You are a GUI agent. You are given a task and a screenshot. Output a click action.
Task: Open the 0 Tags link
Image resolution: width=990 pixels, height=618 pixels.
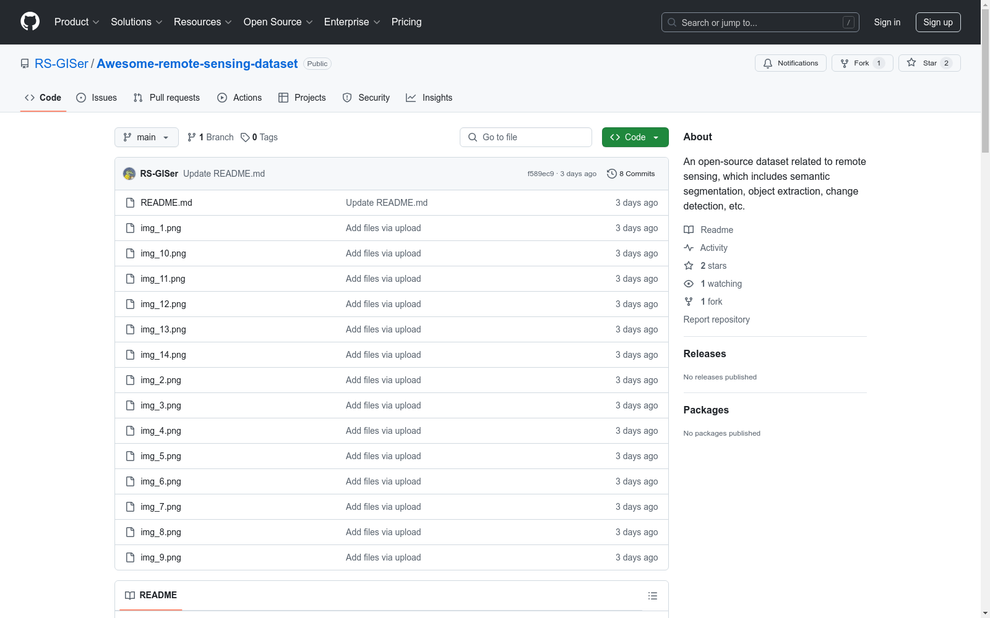click(x=260, y=137)
